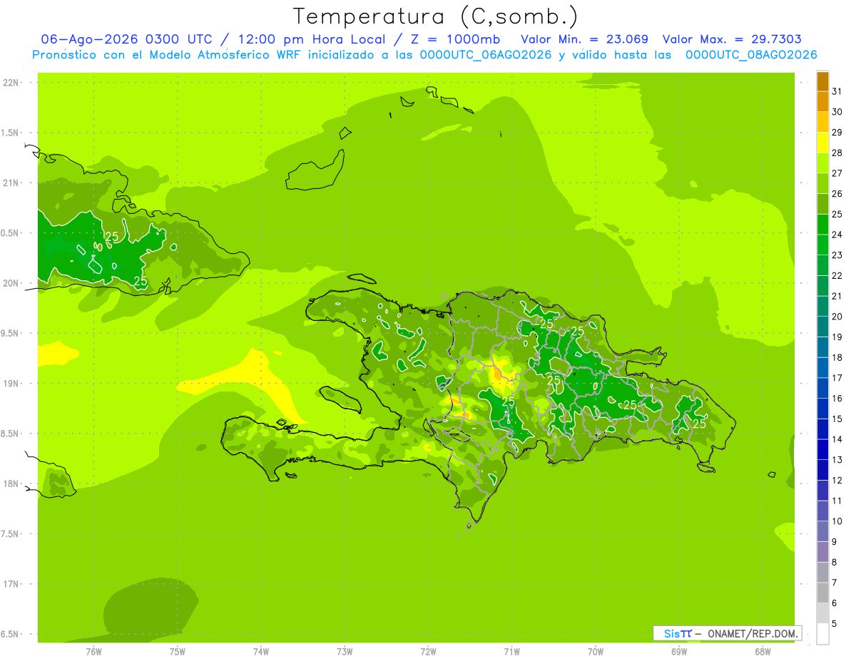Click the color bar value "5"
The image size is (856, 661).
pos(835,624)
